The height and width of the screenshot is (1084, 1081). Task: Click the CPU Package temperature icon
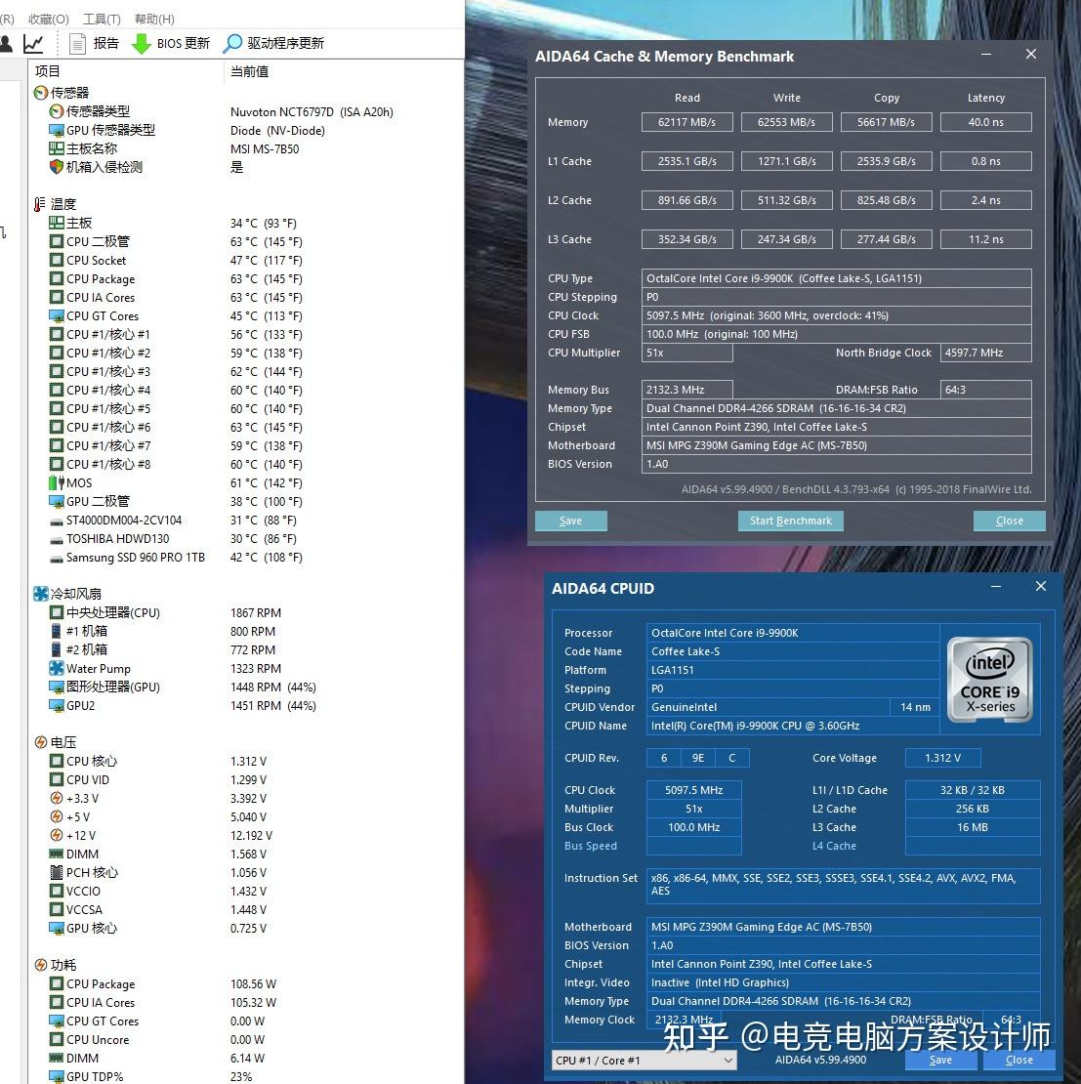coord(56,278)
